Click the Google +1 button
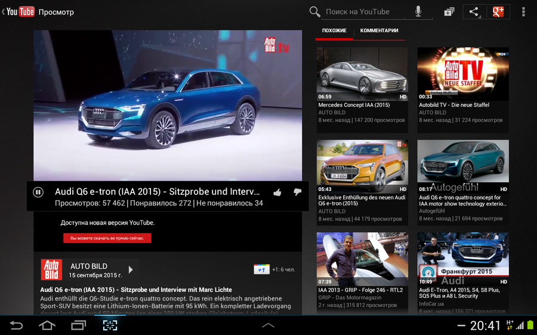537x335 pixels. click(262, 269)
